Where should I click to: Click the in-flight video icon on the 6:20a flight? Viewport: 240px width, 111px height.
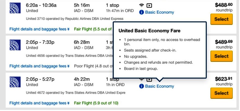tap(149, 6)
